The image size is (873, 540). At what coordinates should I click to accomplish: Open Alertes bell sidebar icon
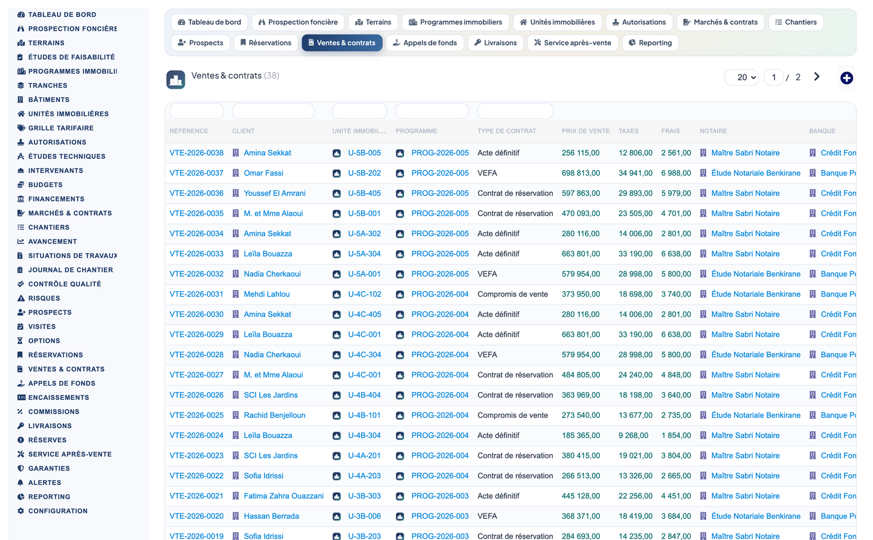21,483
